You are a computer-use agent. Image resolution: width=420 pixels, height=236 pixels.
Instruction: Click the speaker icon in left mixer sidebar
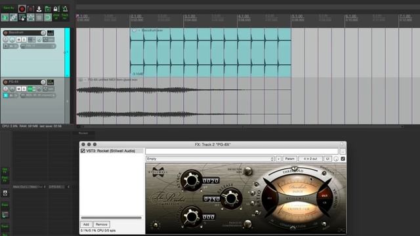pyautogui.click(x=5, y=193)
